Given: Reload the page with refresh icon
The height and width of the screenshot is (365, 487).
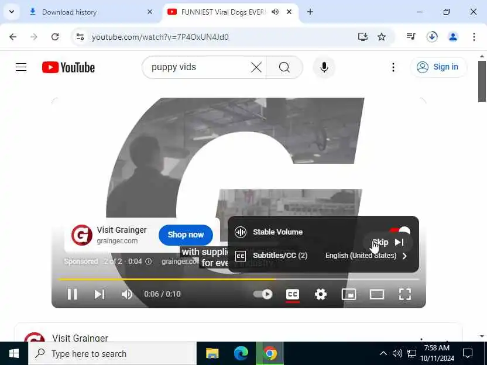Looking at the screenshot, I should coord(55,37).
